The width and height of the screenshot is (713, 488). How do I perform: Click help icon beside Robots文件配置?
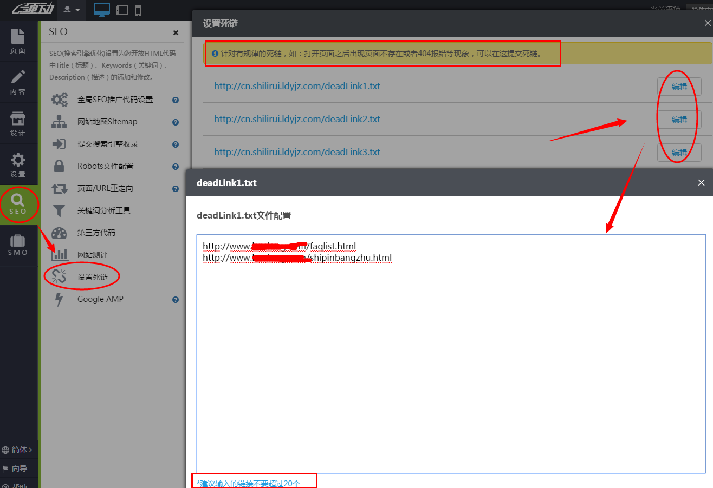tap(176, 167)
